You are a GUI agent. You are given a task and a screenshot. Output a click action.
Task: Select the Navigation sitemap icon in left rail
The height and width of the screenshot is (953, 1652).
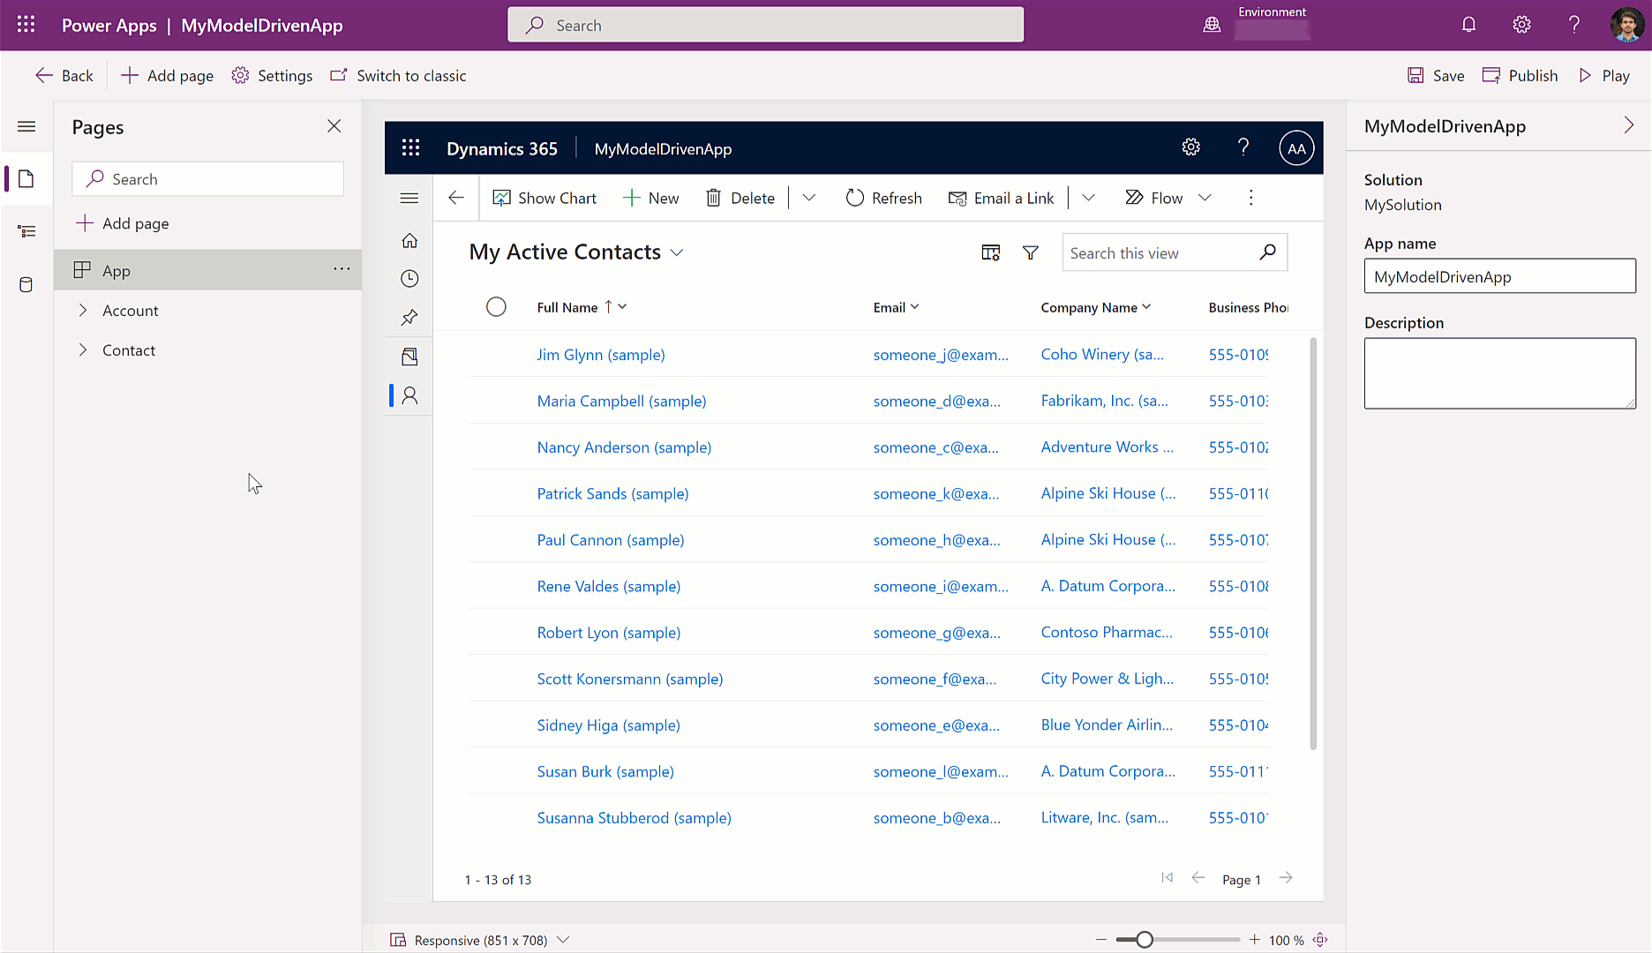pos(27,230)
